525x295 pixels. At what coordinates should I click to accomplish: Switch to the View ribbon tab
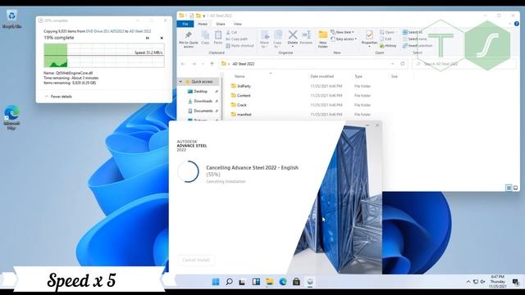coord(238,24)
